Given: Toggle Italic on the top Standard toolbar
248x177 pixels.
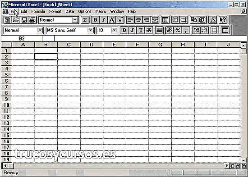Looking at the screenshot, I should [103, 20].
